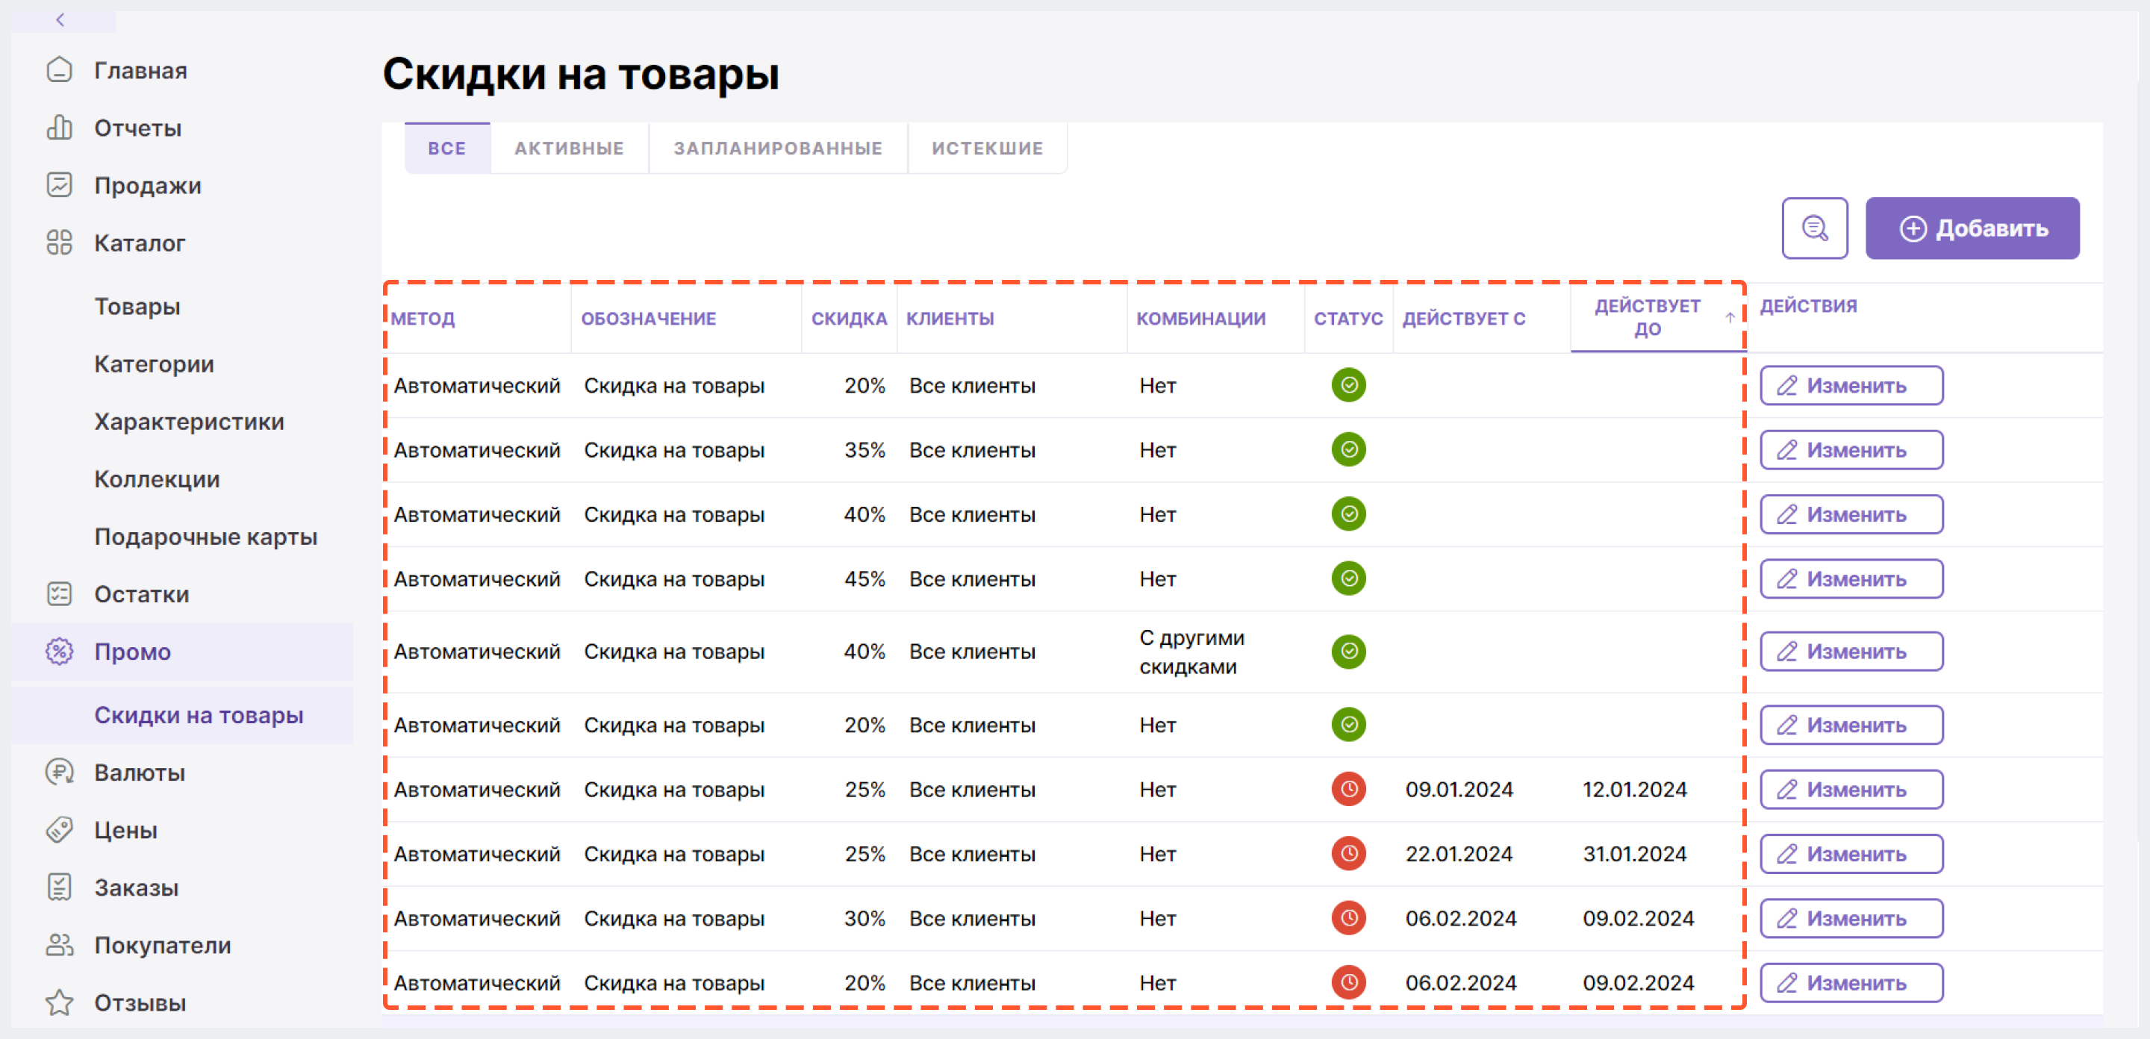The width and height of the screenshot is (2150, 1039).
Task: Click Изменить for the 45% discount
Action: point(1851,578)
